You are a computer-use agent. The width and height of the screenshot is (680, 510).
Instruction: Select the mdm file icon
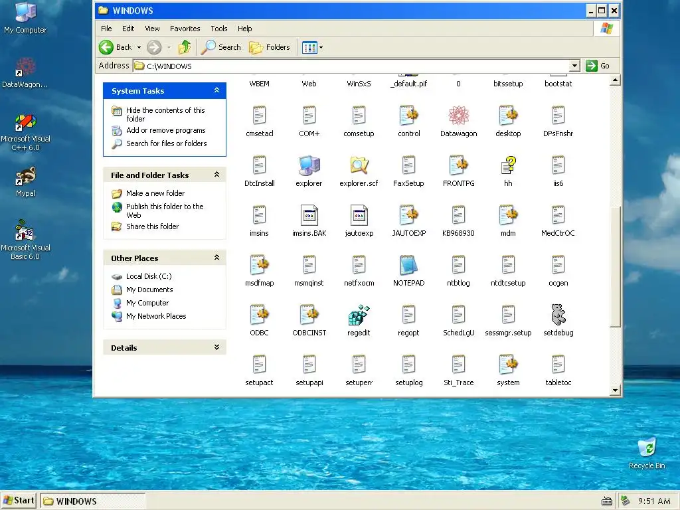coord(508,215)
